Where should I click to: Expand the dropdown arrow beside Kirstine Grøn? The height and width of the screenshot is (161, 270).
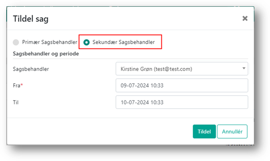(x=244, y=68)
